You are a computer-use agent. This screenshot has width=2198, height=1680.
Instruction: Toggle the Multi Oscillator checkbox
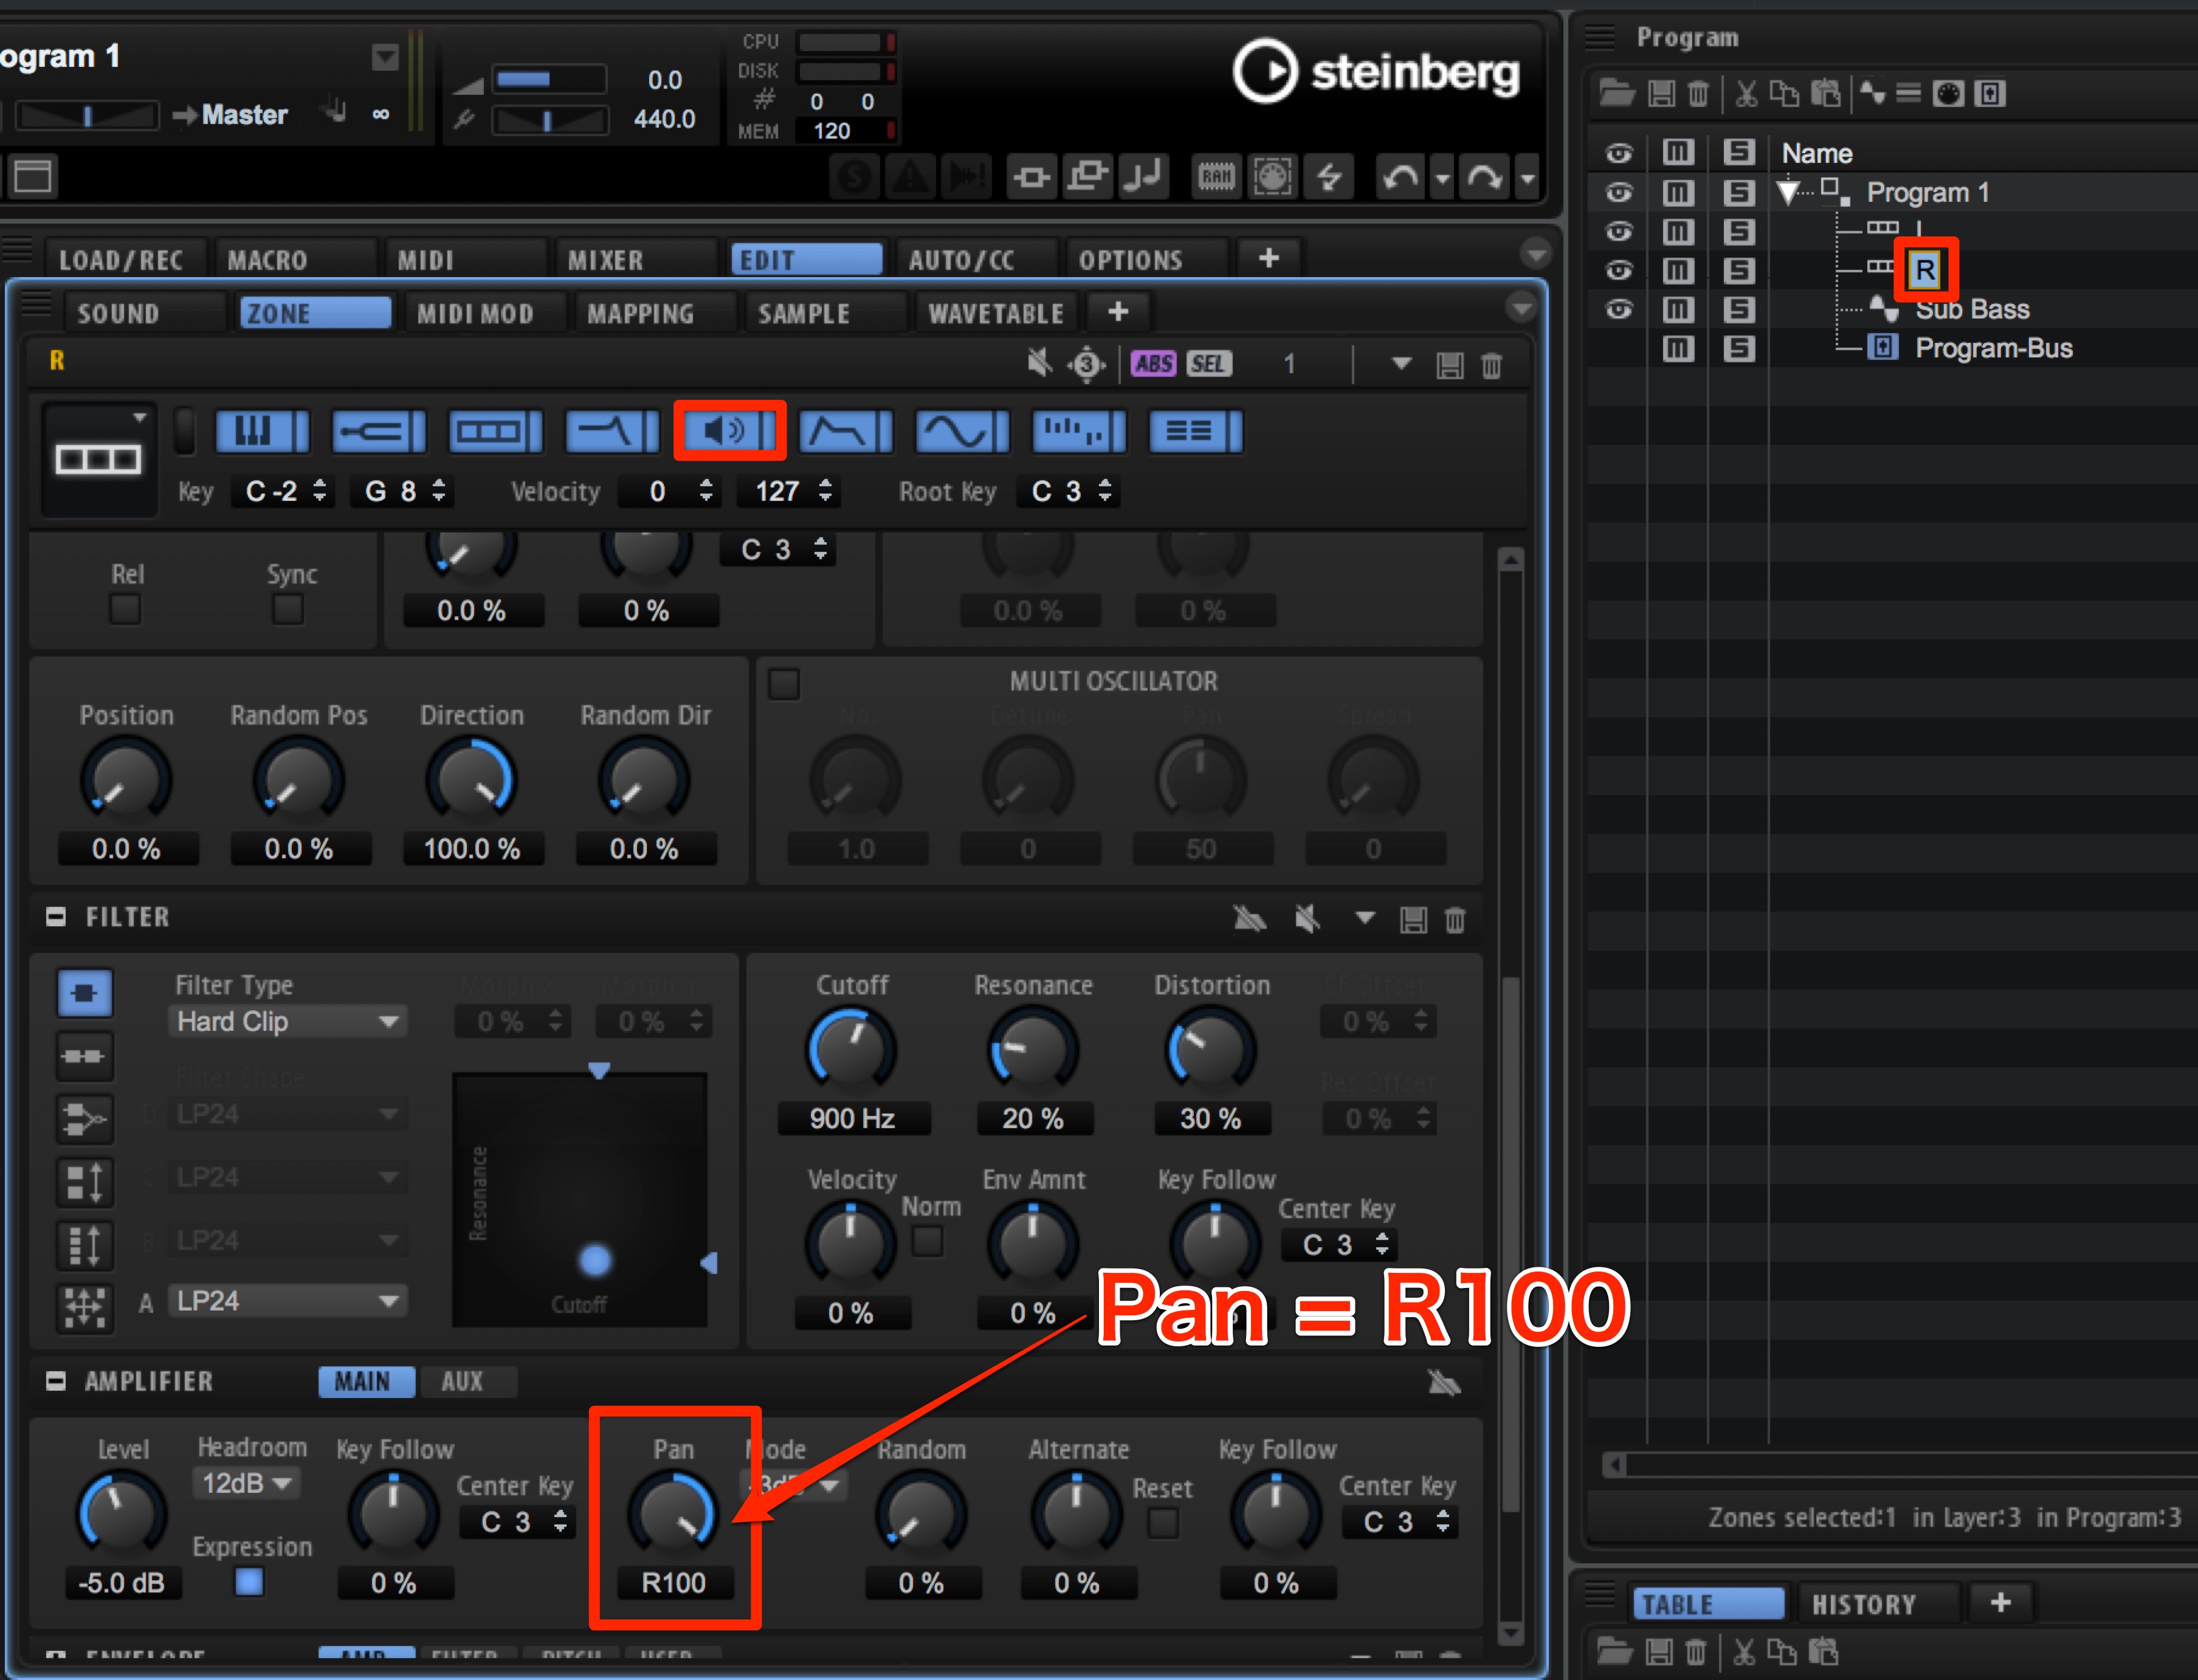coord(784,684)
